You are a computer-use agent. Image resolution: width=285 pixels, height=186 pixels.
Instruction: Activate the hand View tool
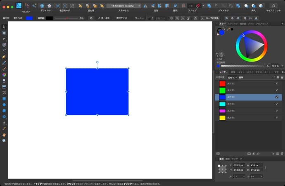[x=4, y=135]
